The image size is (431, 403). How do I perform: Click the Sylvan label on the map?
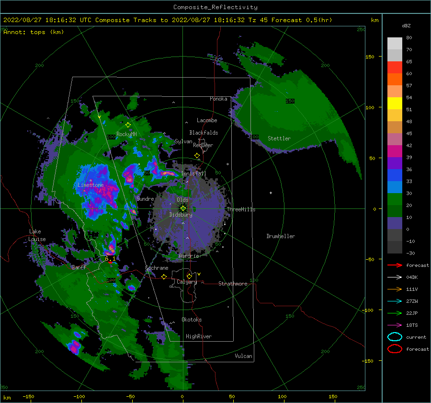(x=183, y=141)
